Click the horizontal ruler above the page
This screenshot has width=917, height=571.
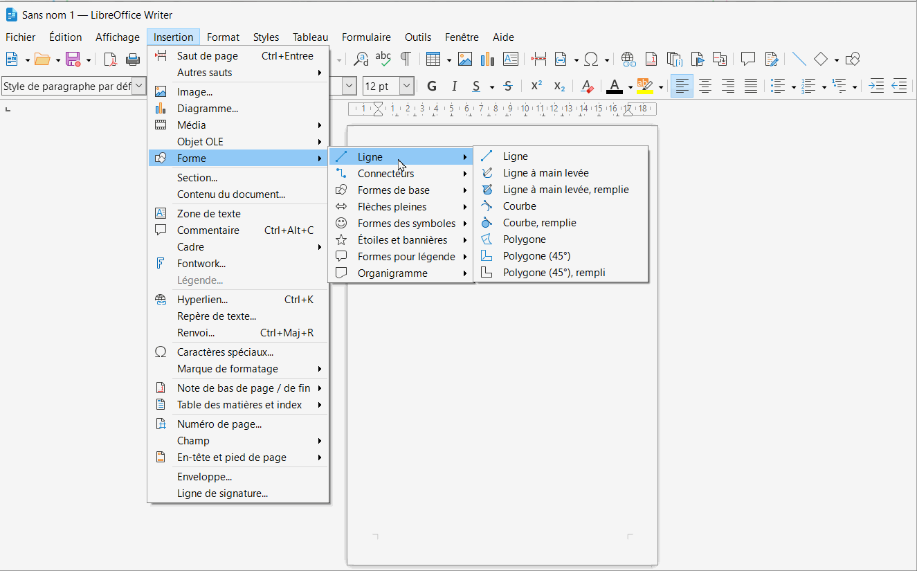[x=502, y=109]
